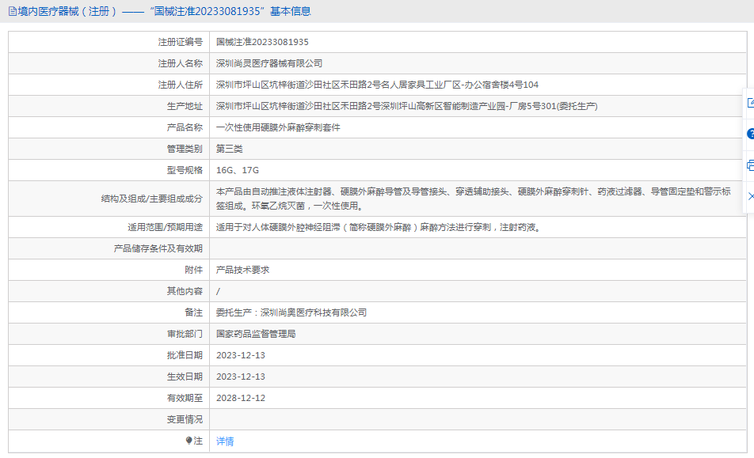Click the 变更情况 label
Image resolution: width=754 pixels, height=458 pixels.
click(x=185, y=419)
